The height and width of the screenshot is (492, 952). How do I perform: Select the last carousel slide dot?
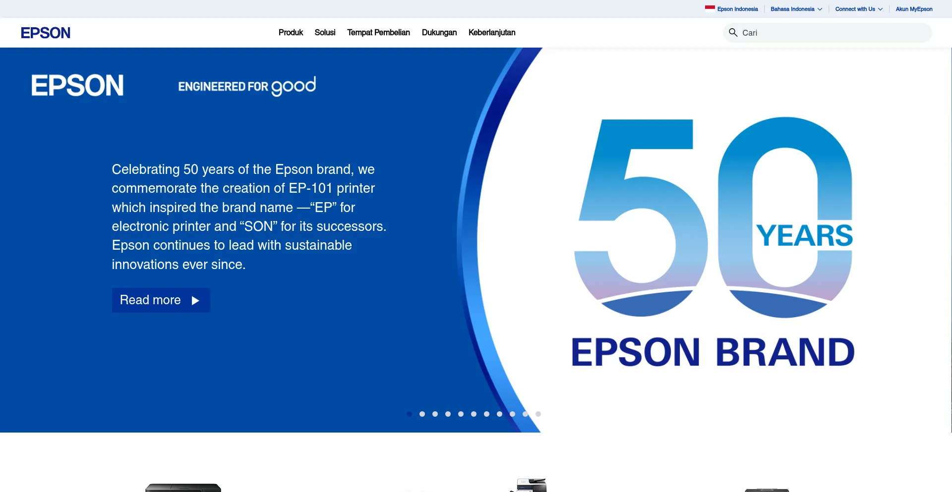coord(538,414)
